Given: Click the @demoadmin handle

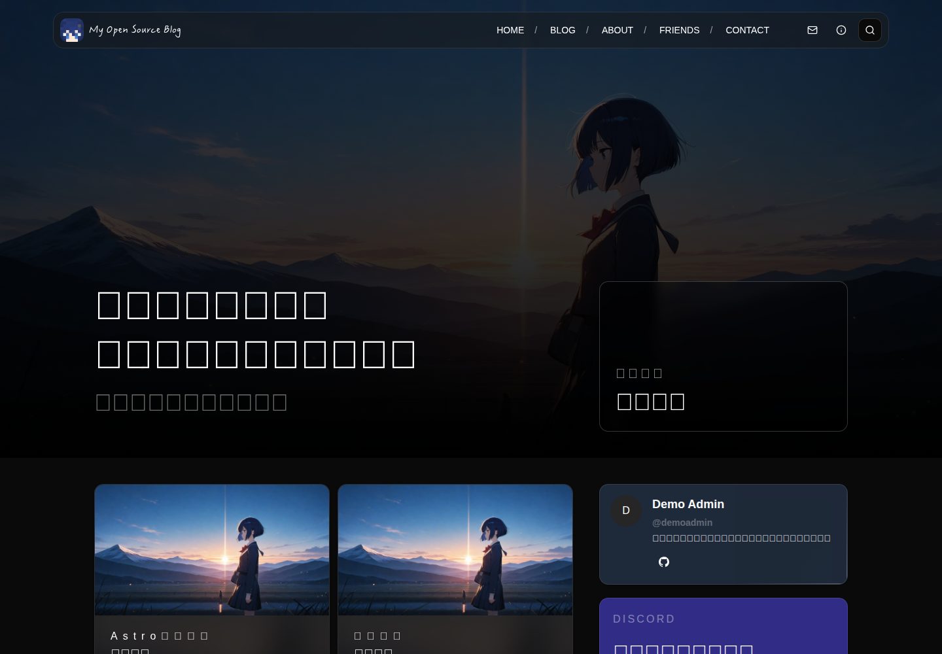Looking at the screenshot, I should (x=682, y=523).
